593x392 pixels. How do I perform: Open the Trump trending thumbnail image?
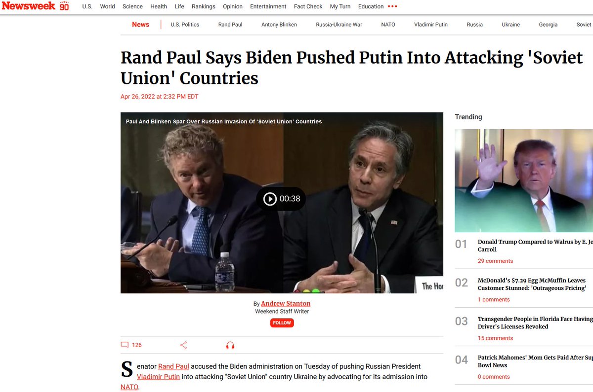(524, 180)
